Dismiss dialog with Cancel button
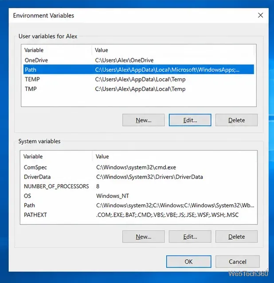 tap(238, 262)
